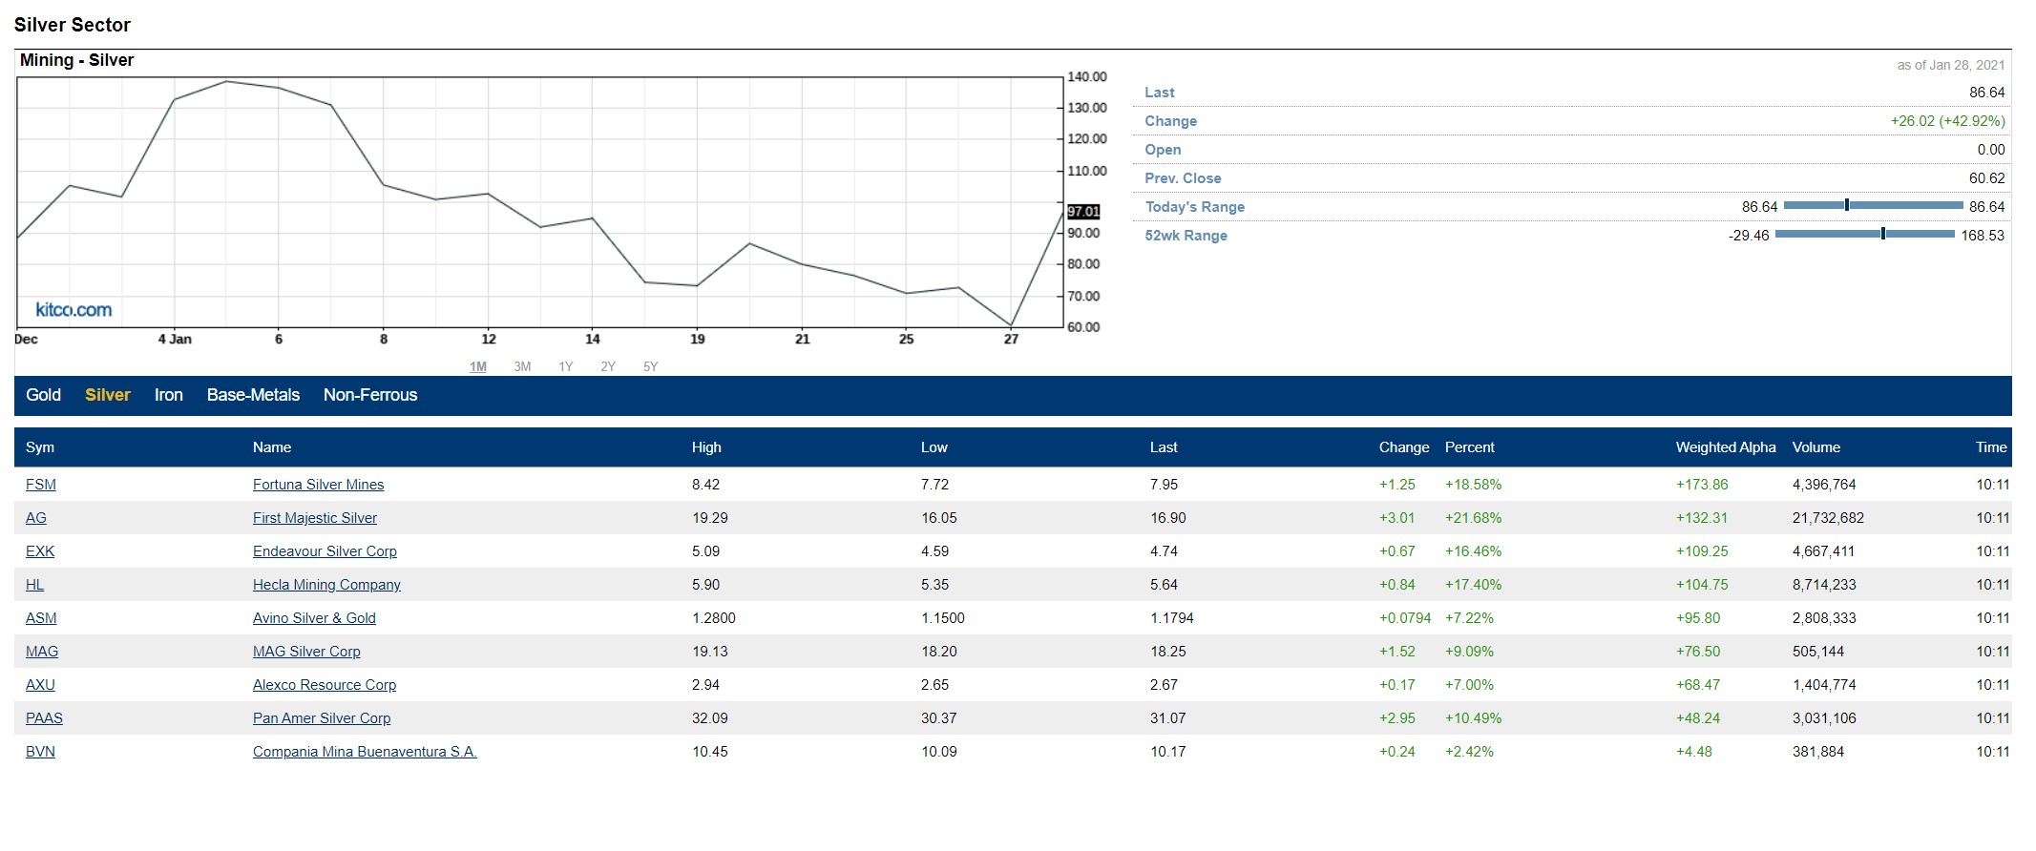Click the EXK ticker symbol

tap(40, 551)
